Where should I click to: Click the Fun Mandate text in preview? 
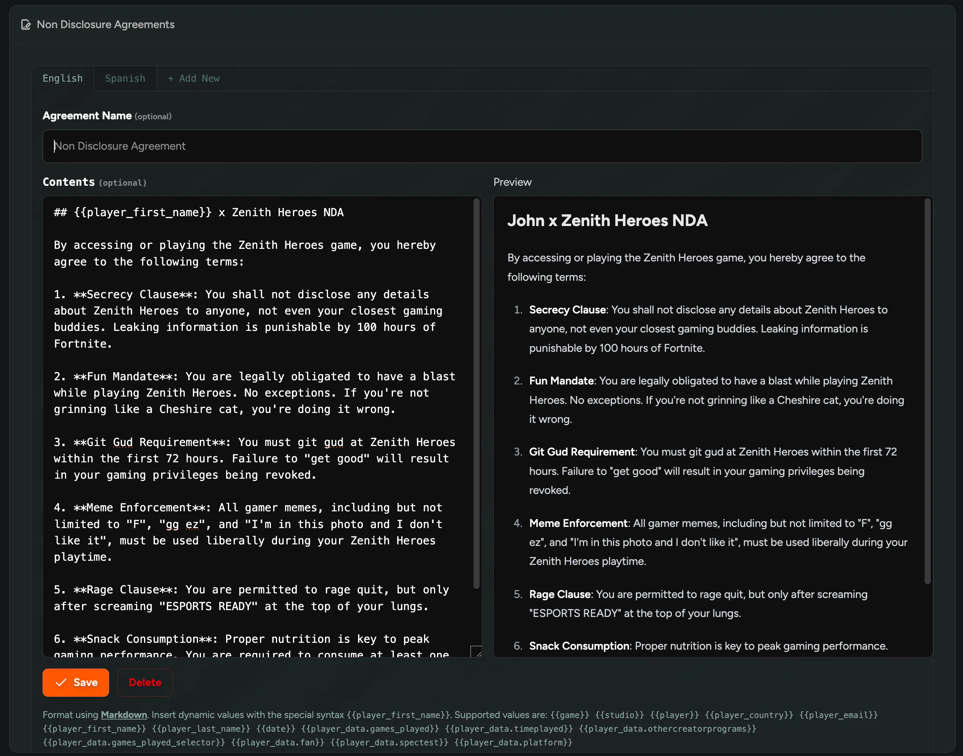coord(561,381)
